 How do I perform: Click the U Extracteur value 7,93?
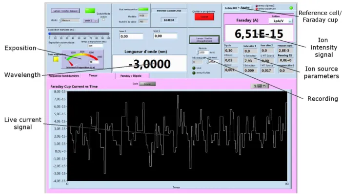(250, 61)
